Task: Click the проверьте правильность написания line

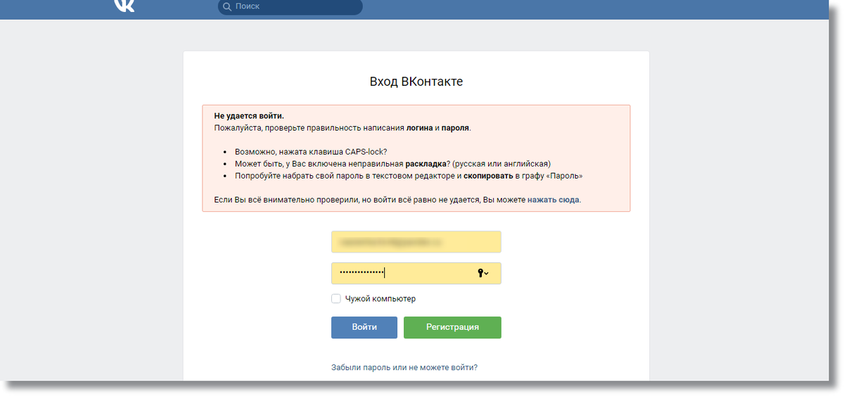Action: click(343, 128)
